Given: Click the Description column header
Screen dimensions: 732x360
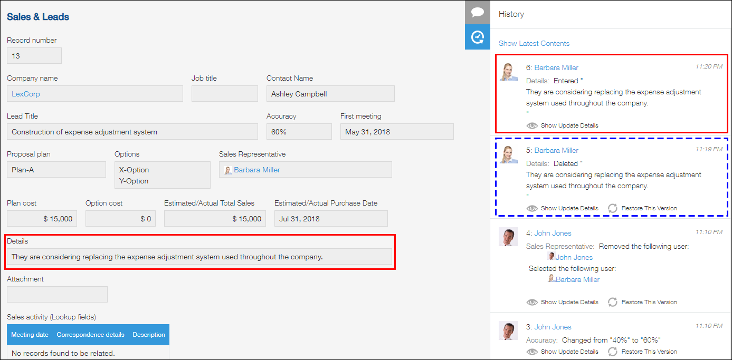Looking at the screenshot, I should [149, 335].
